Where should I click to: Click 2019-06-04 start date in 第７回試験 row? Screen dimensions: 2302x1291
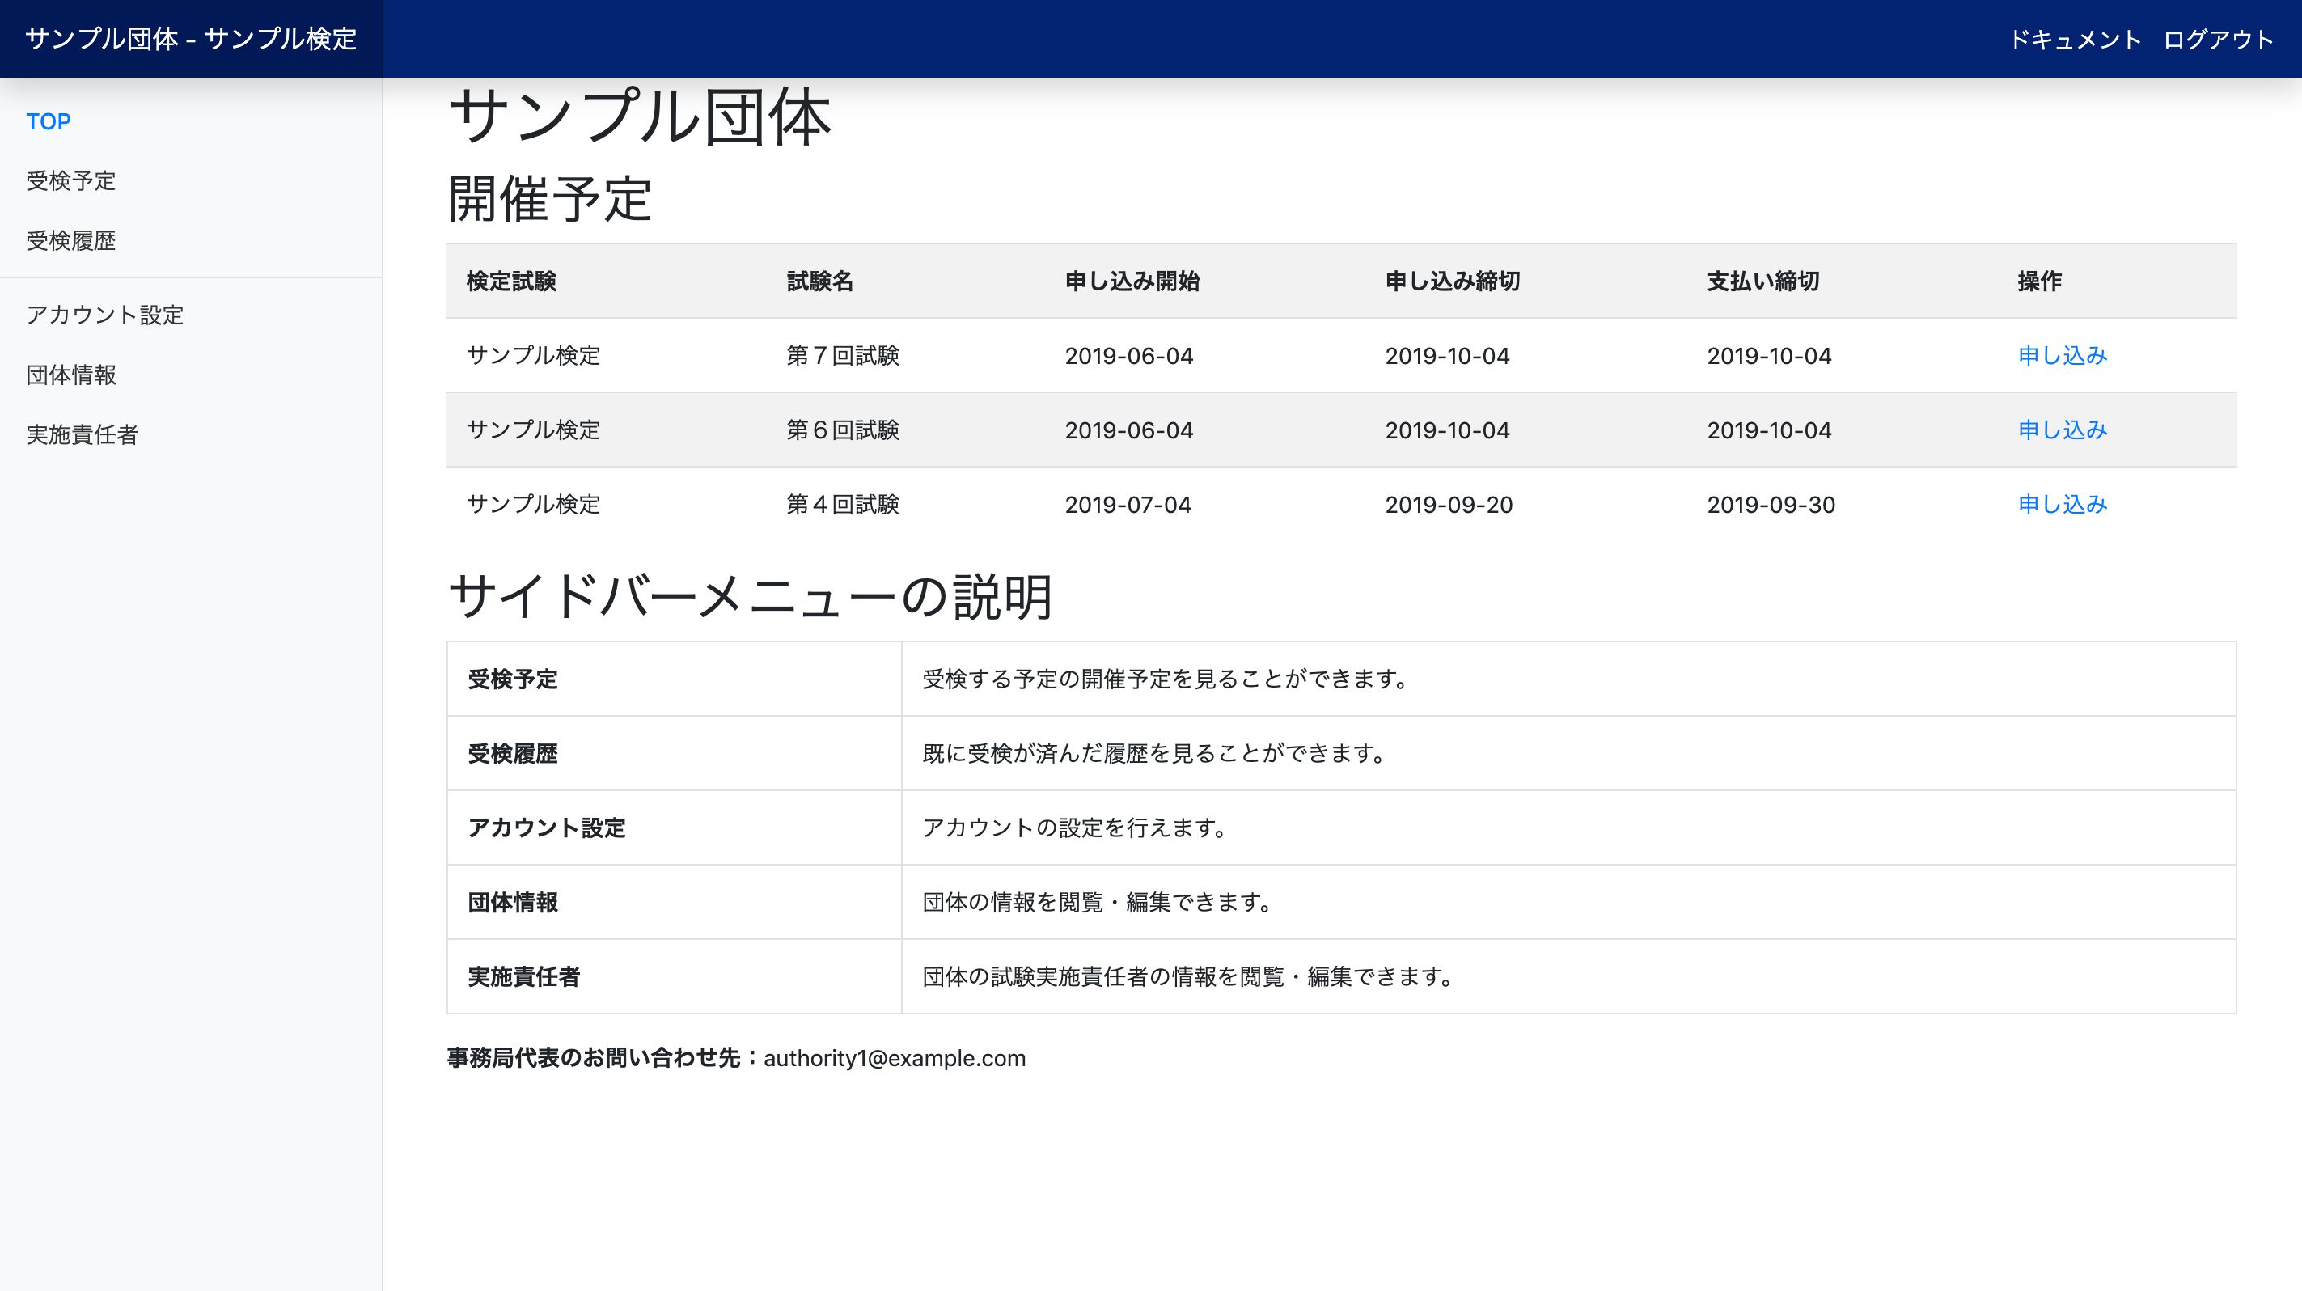pos(1128,356)
